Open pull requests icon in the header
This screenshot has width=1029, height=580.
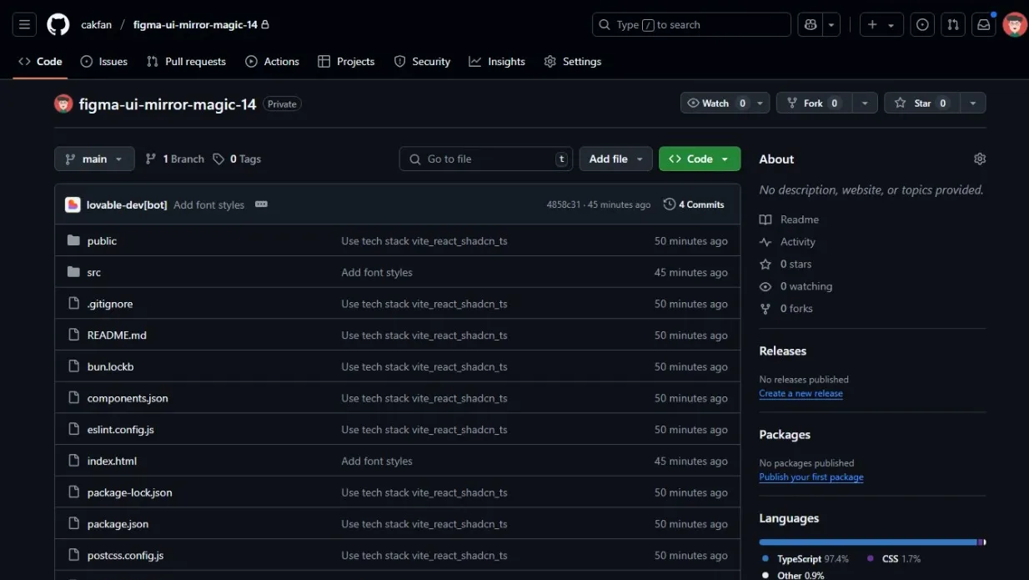click(953, 25)
